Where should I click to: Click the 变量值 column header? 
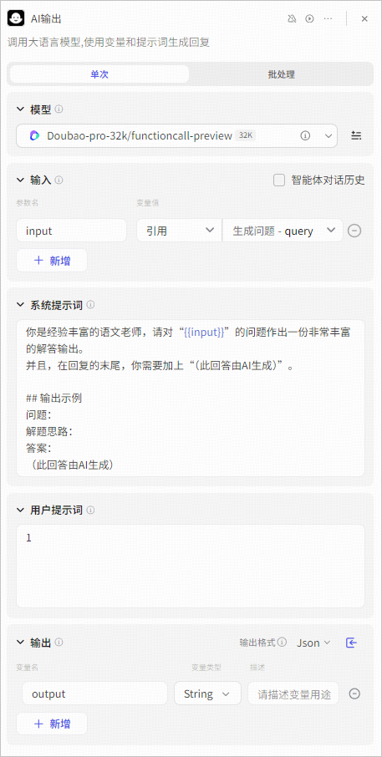[x=147, y=203]
